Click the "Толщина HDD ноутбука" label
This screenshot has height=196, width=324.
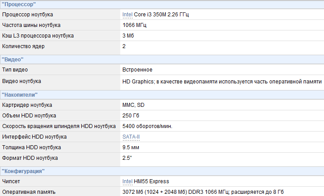click(32, 147)
